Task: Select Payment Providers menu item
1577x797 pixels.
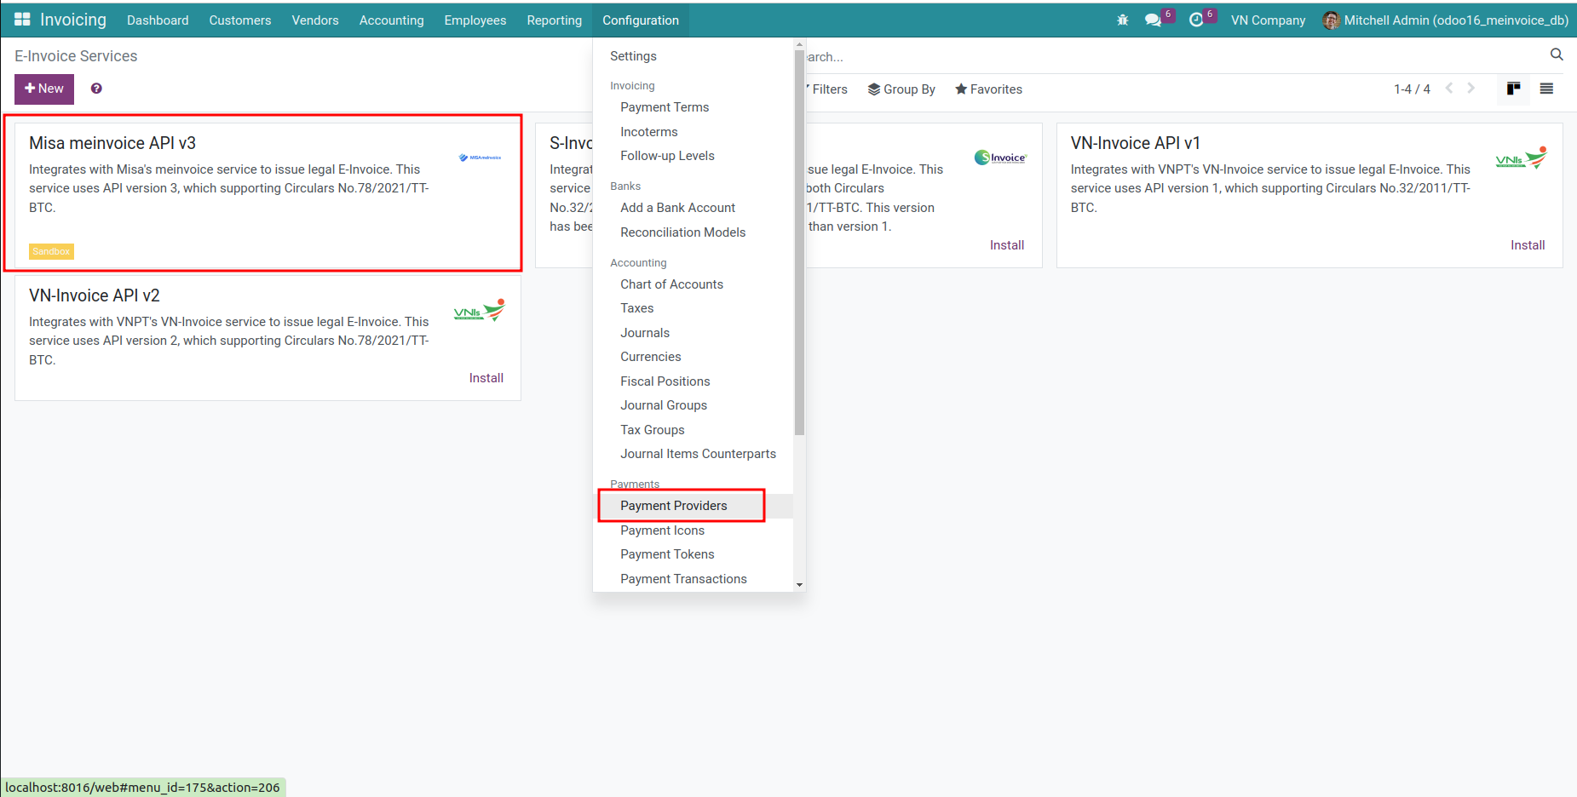Action: [x=673, y=506]
